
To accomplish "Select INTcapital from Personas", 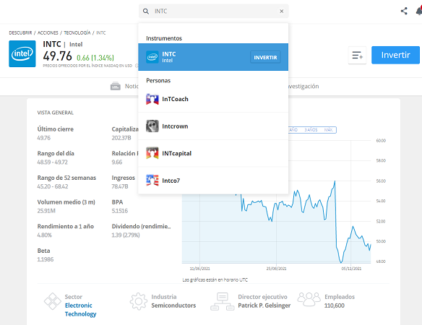I will 213,153.
